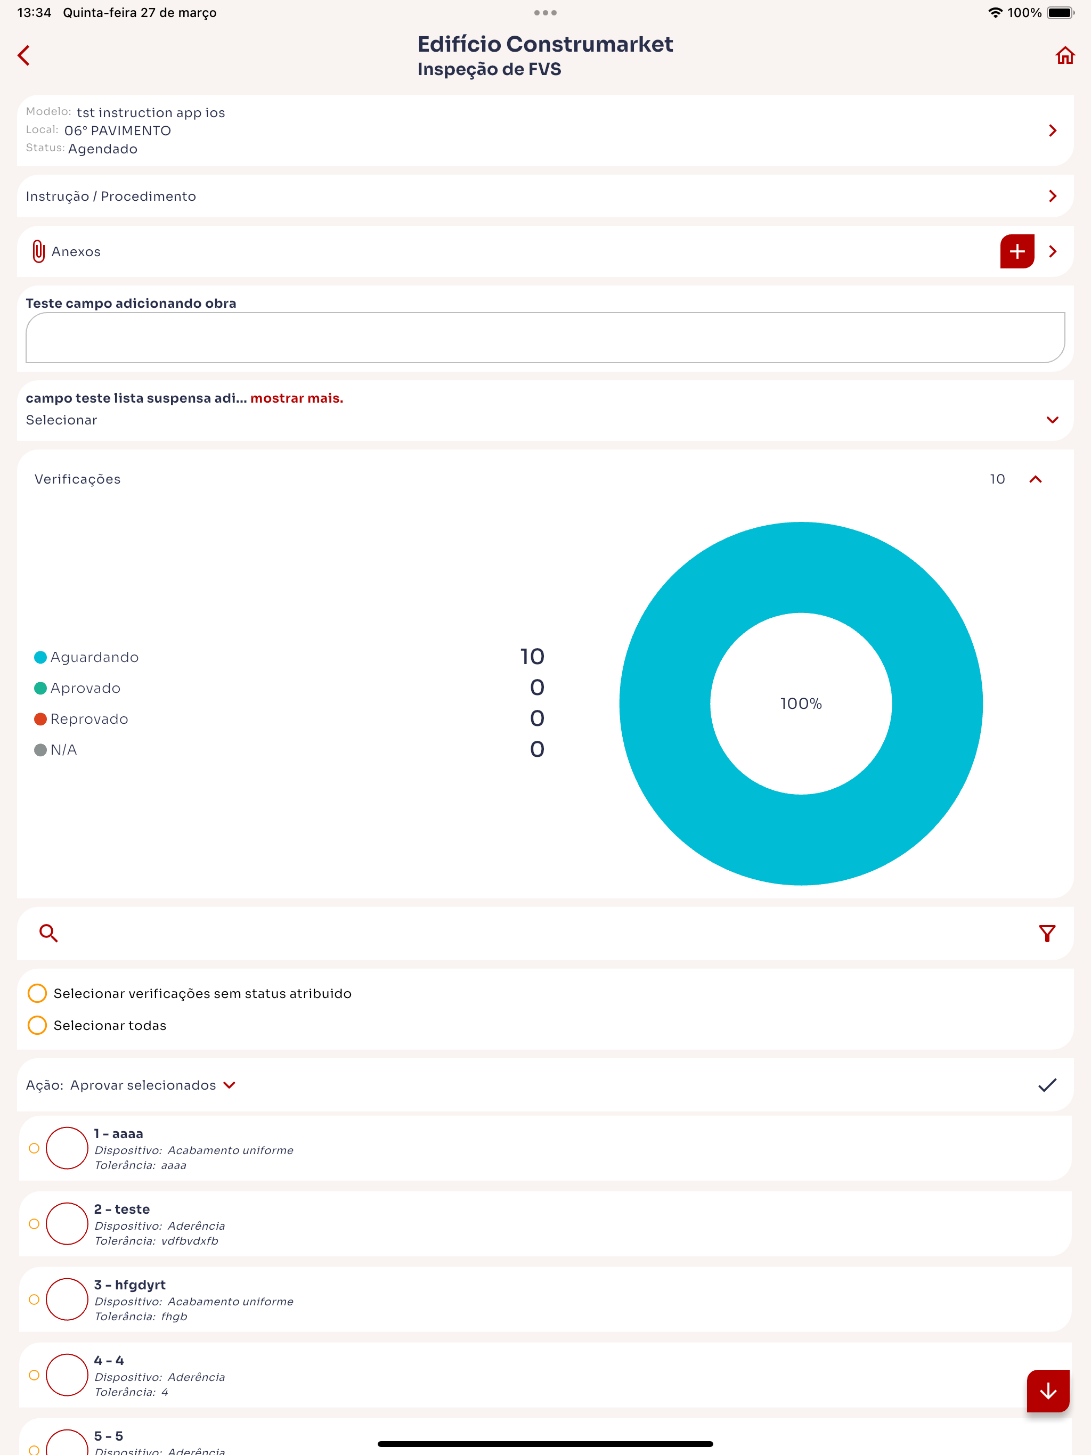
Task: Click mostrar mais link
Action: [297, 398]
